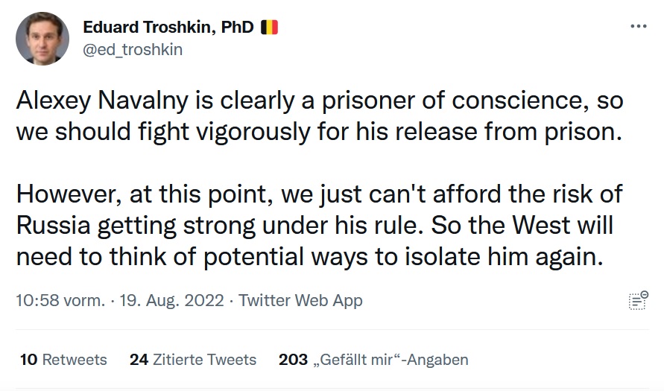View the 24 Zitierte Tweets list
Screen dimensions: 664x391
[x=193, y=360]
